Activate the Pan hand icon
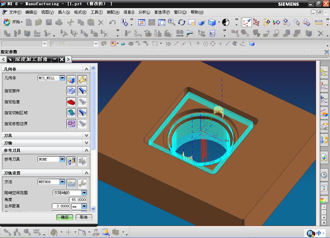The image size is (330, 238). (191, 22)
